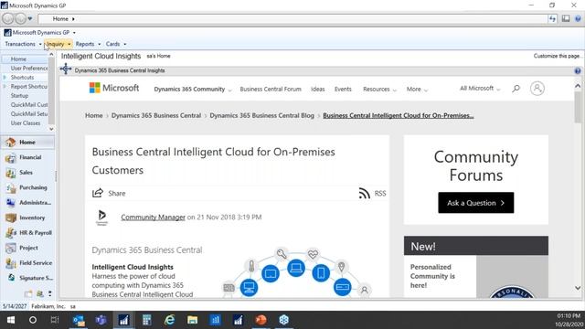Open Internet Explorer from the taskbar

(x=170, y=320)
